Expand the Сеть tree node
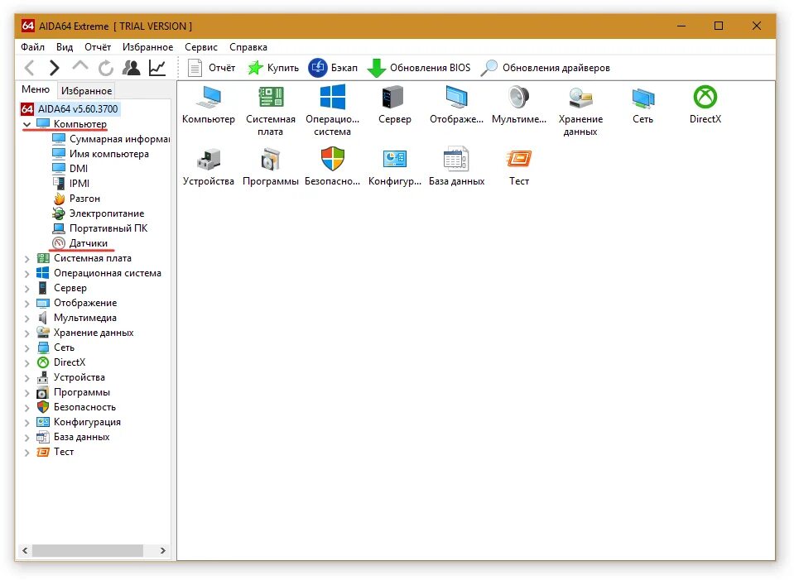 (x=26, y=348)
